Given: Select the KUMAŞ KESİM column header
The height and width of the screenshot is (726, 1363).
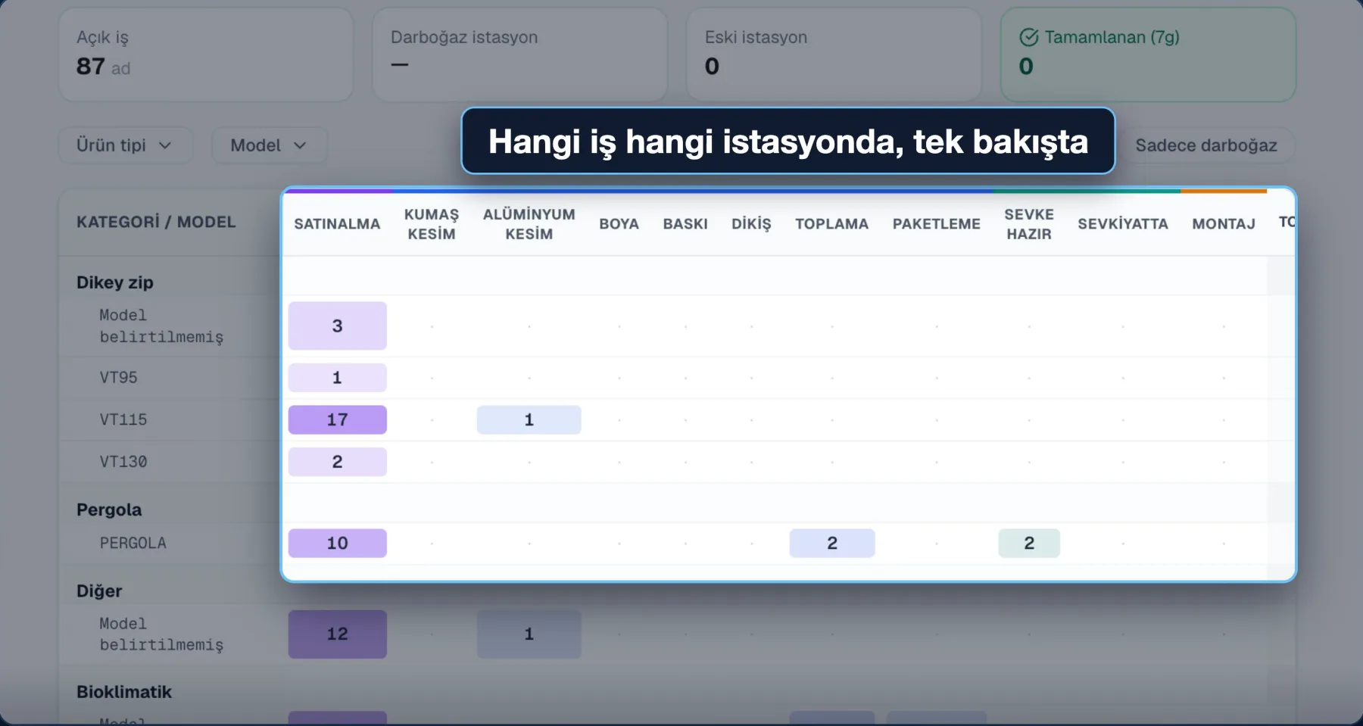Looking at the screenshot, I should pyautogui.click(x=432, y=224).
